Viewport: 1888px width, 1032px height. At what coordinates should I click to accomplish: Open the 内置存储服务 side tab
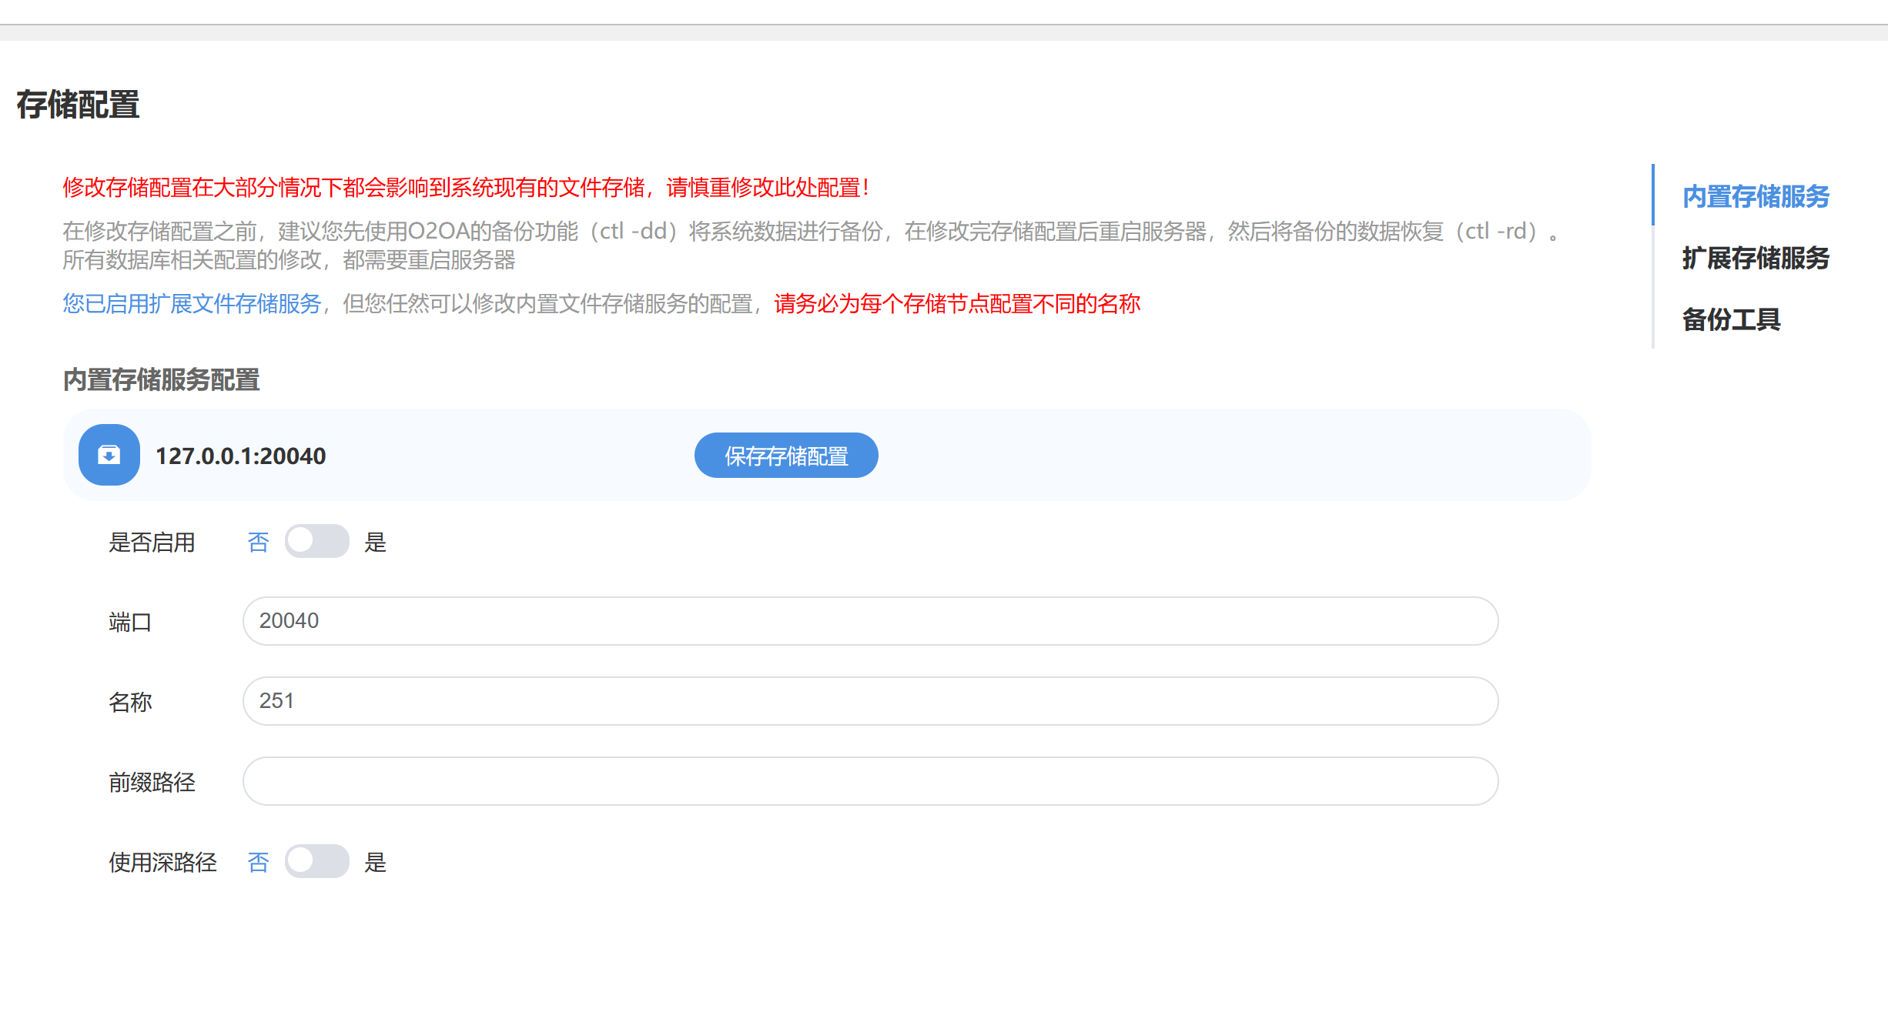click(x=1755, y=196)
